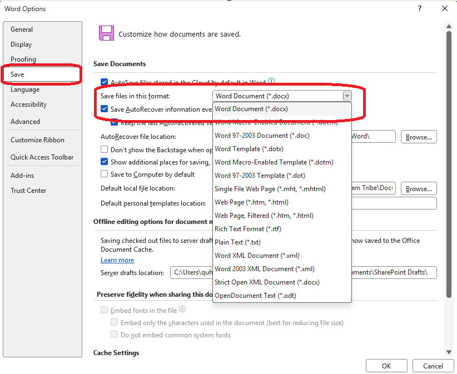Select the Save category
The width and height of the screenshot is (457, 374).
pyautogui.click(x=42, y=74)
